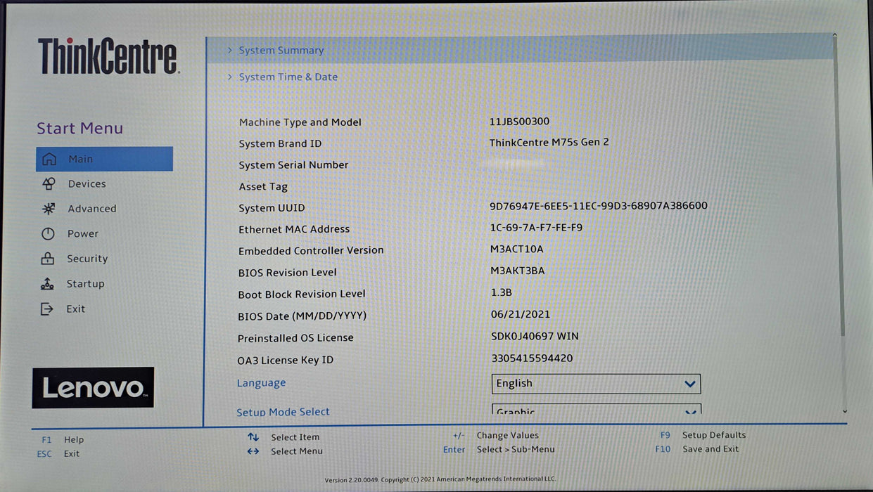Click the Start Menu heading
873x492 pixels.
(x=79, y=129)
